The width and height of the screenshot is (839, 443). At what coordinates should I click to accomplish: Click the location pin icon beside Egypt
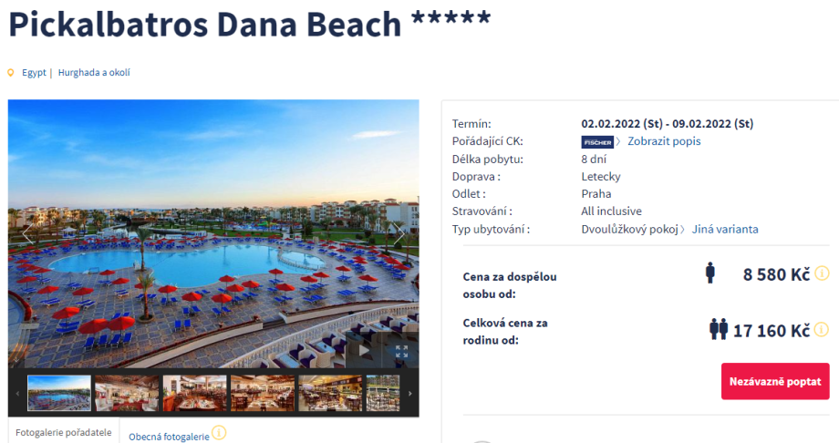11,73
